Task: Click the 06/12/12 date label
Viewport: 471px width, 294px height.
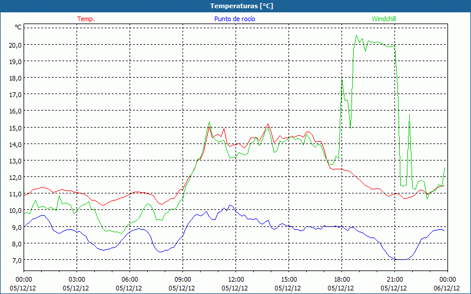Action: [x=446, y=288]
